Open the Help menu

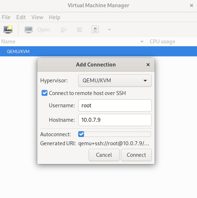(x=55, y=17)
